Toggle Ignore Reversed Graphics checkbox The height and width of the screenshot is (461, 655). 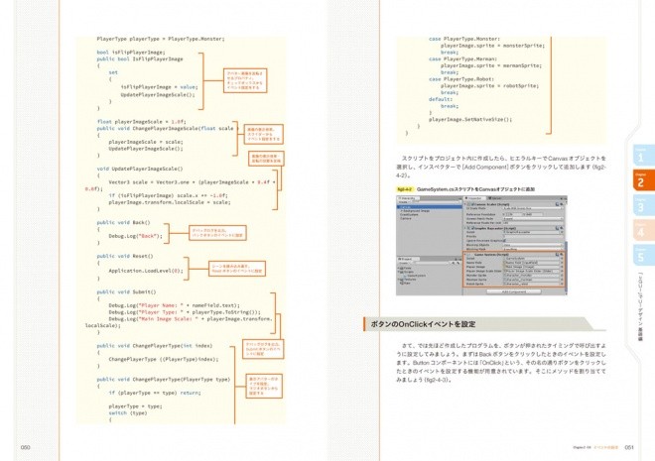point(504,241)
